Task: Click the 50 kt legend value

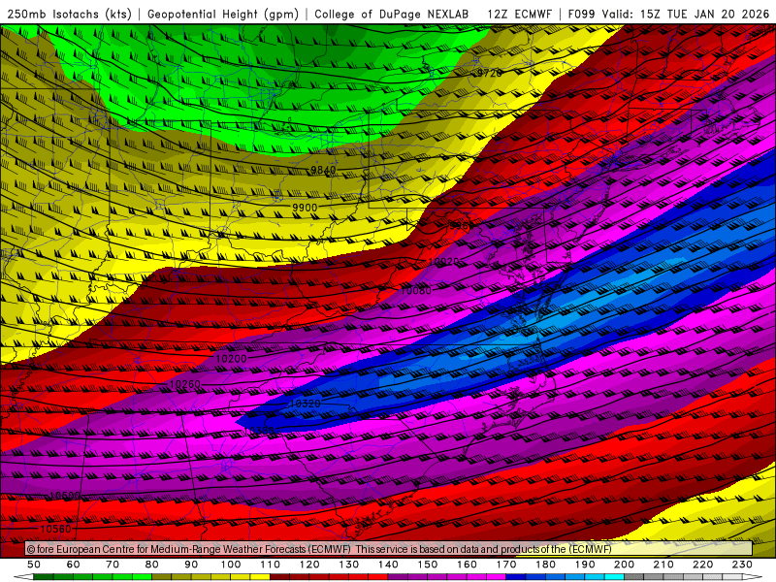Action: click(x=34, y=565)
